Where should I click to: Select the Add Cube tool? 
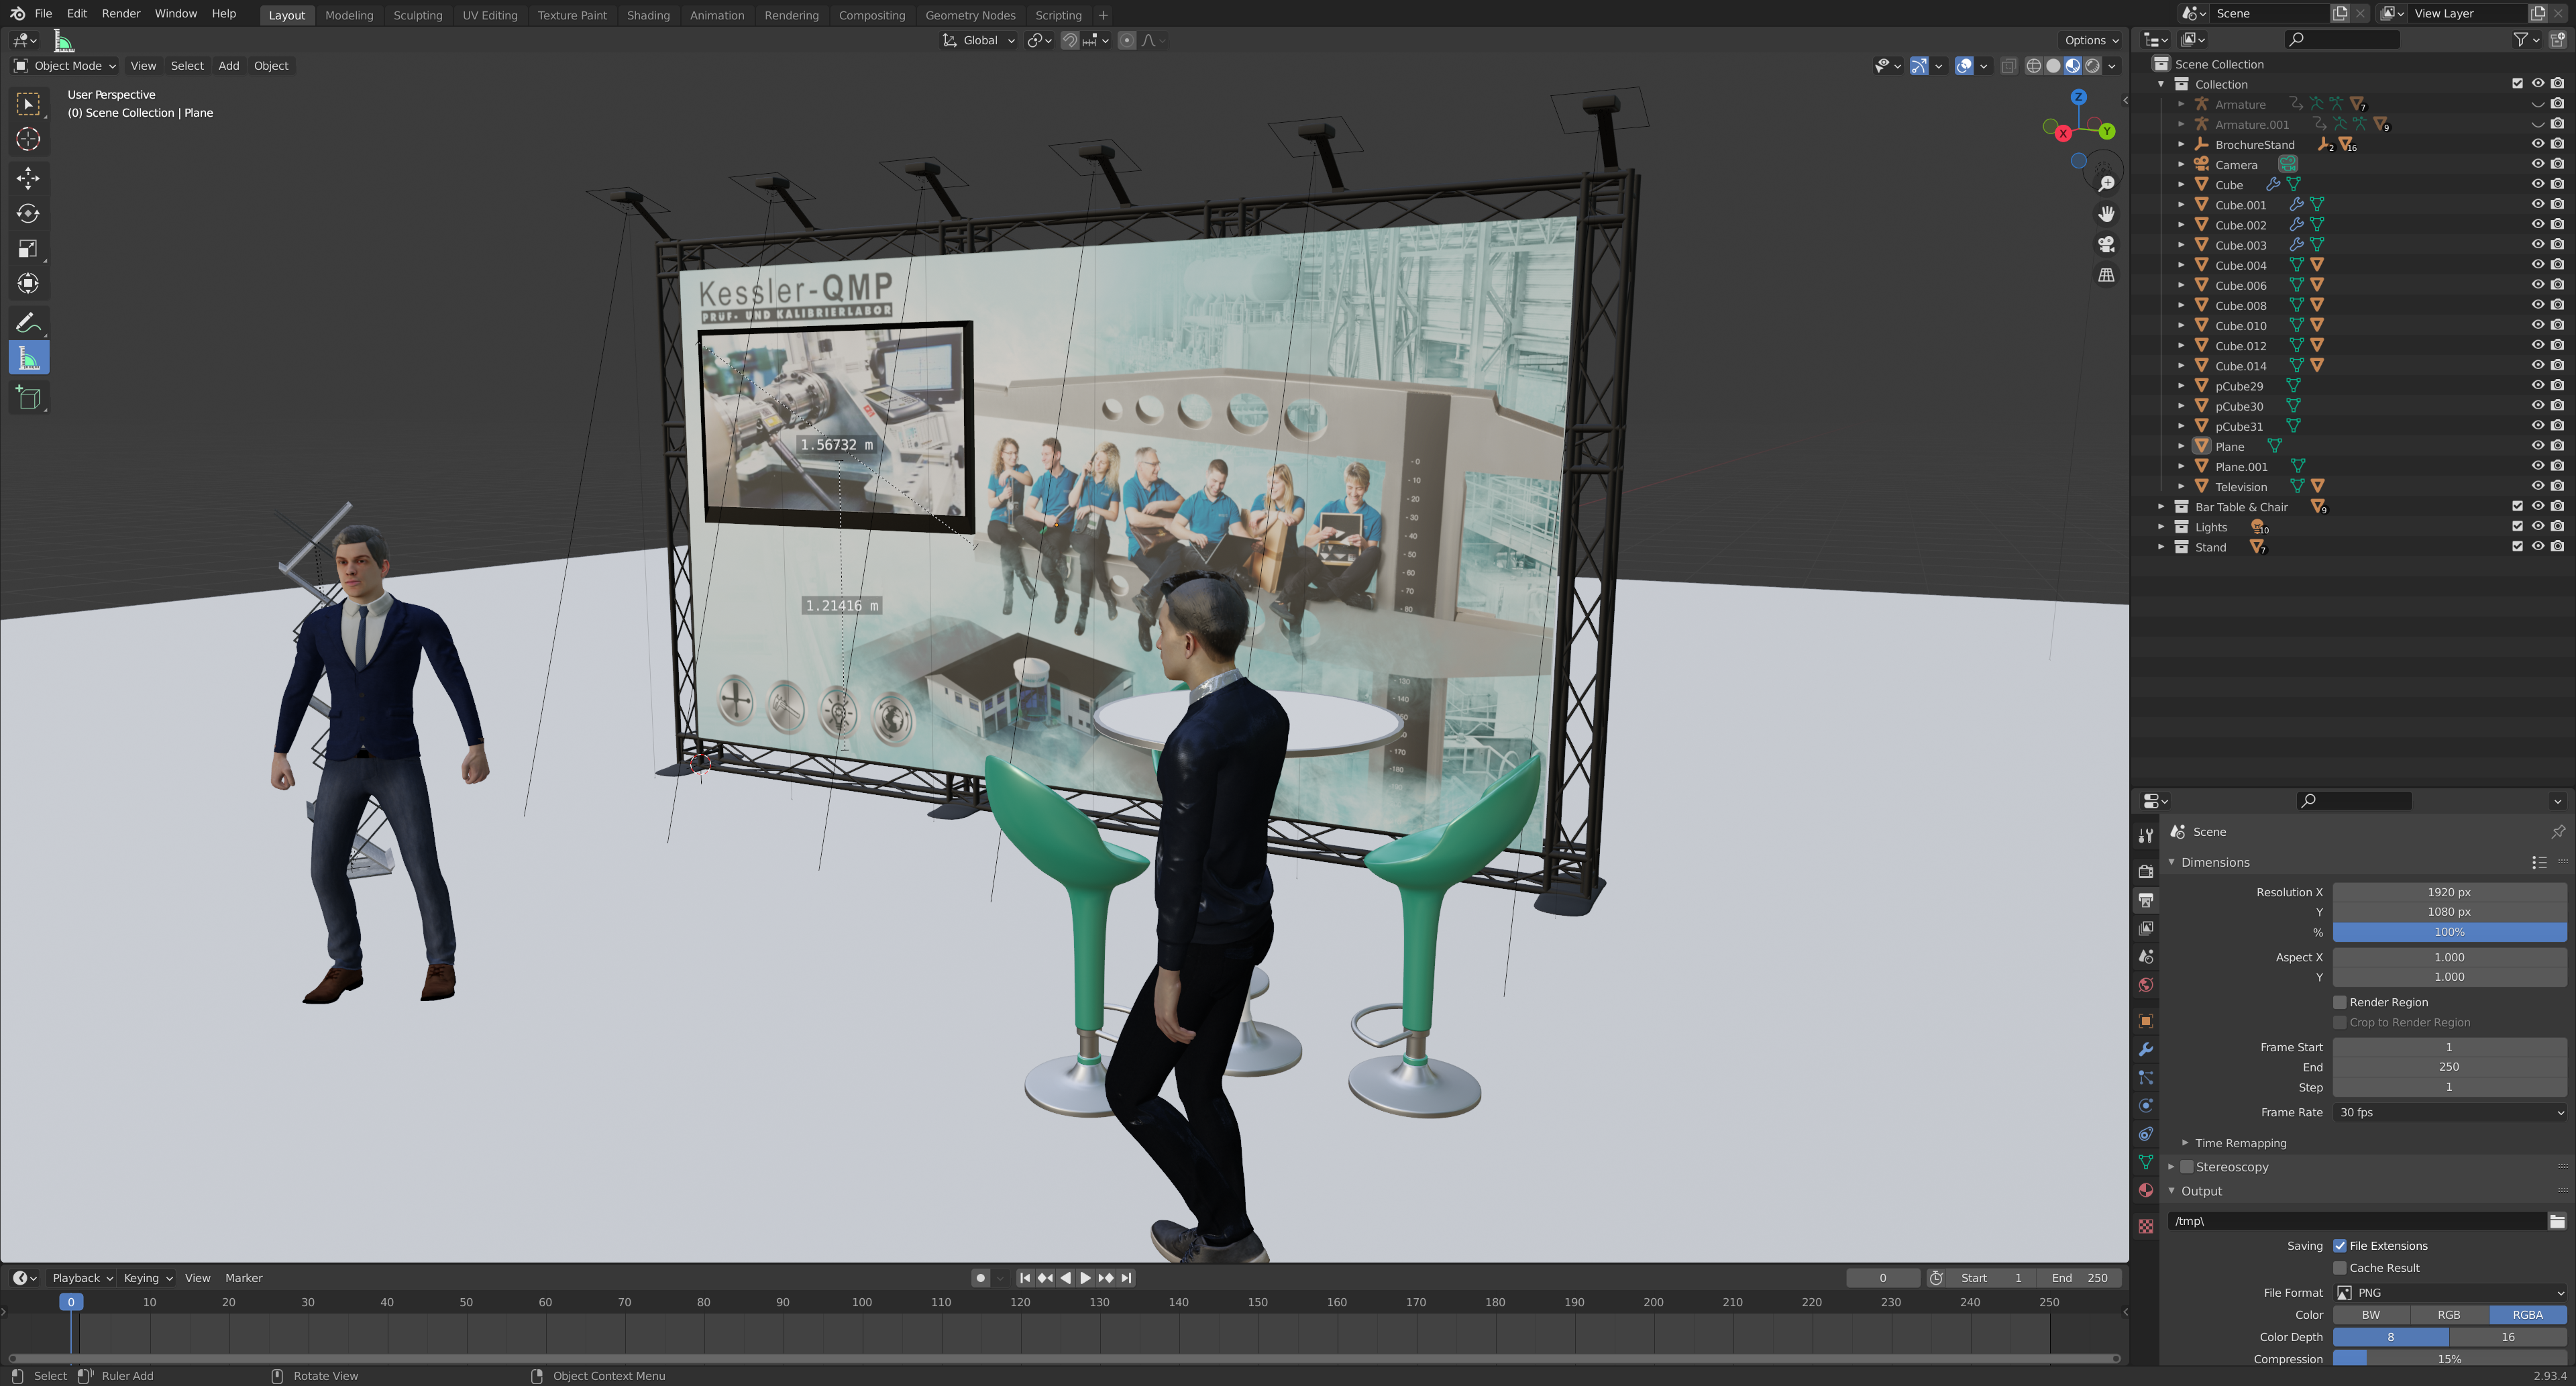pos(28,398)
